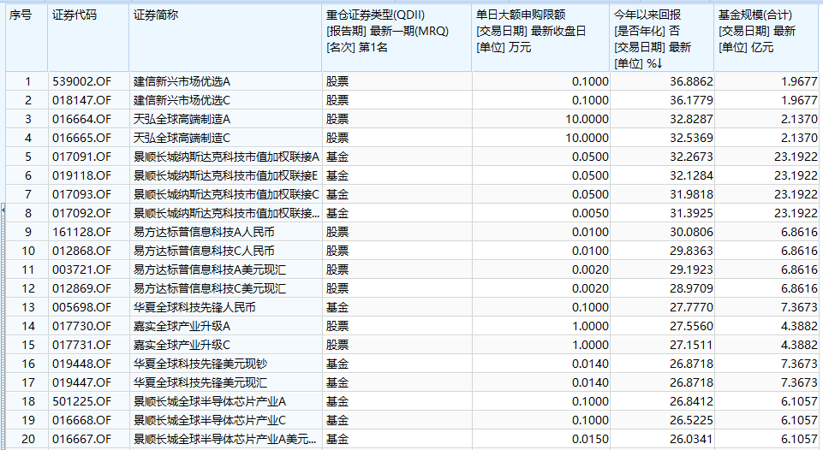The width and height of the screenshot is (823, 450).
Task: Click fund code 017091.OF
Action: click(81, 157)
